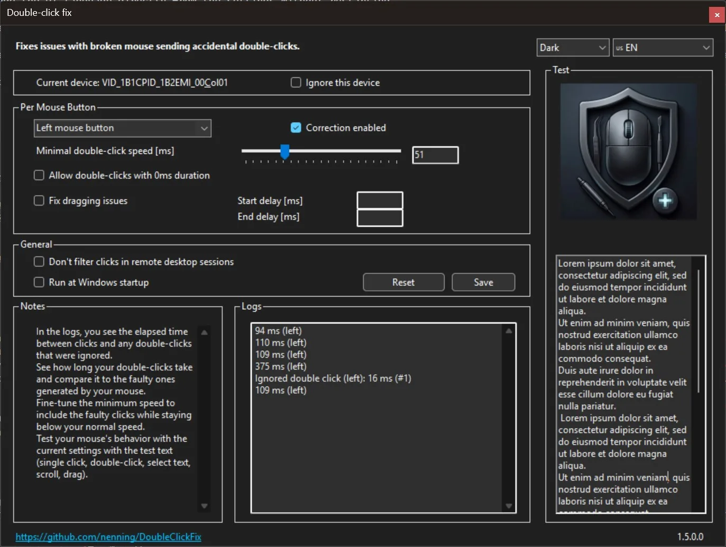Check the Fix dragging issues option
Viewport: 726px width, 547px height.
pyautogui.click(x=39, y=200)
